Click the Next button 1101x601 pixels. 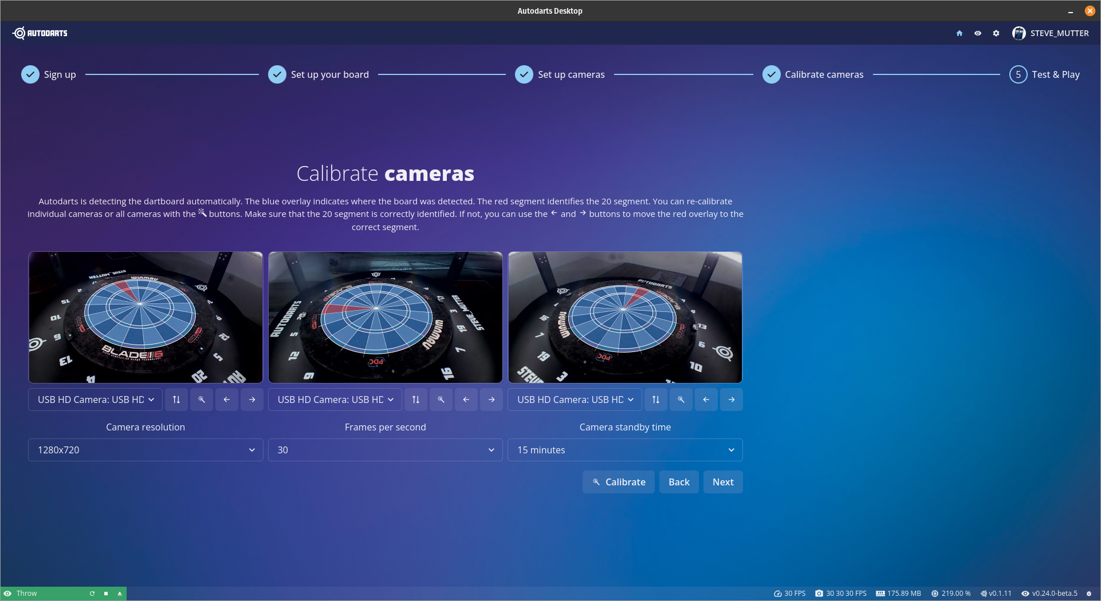[723, 482]
